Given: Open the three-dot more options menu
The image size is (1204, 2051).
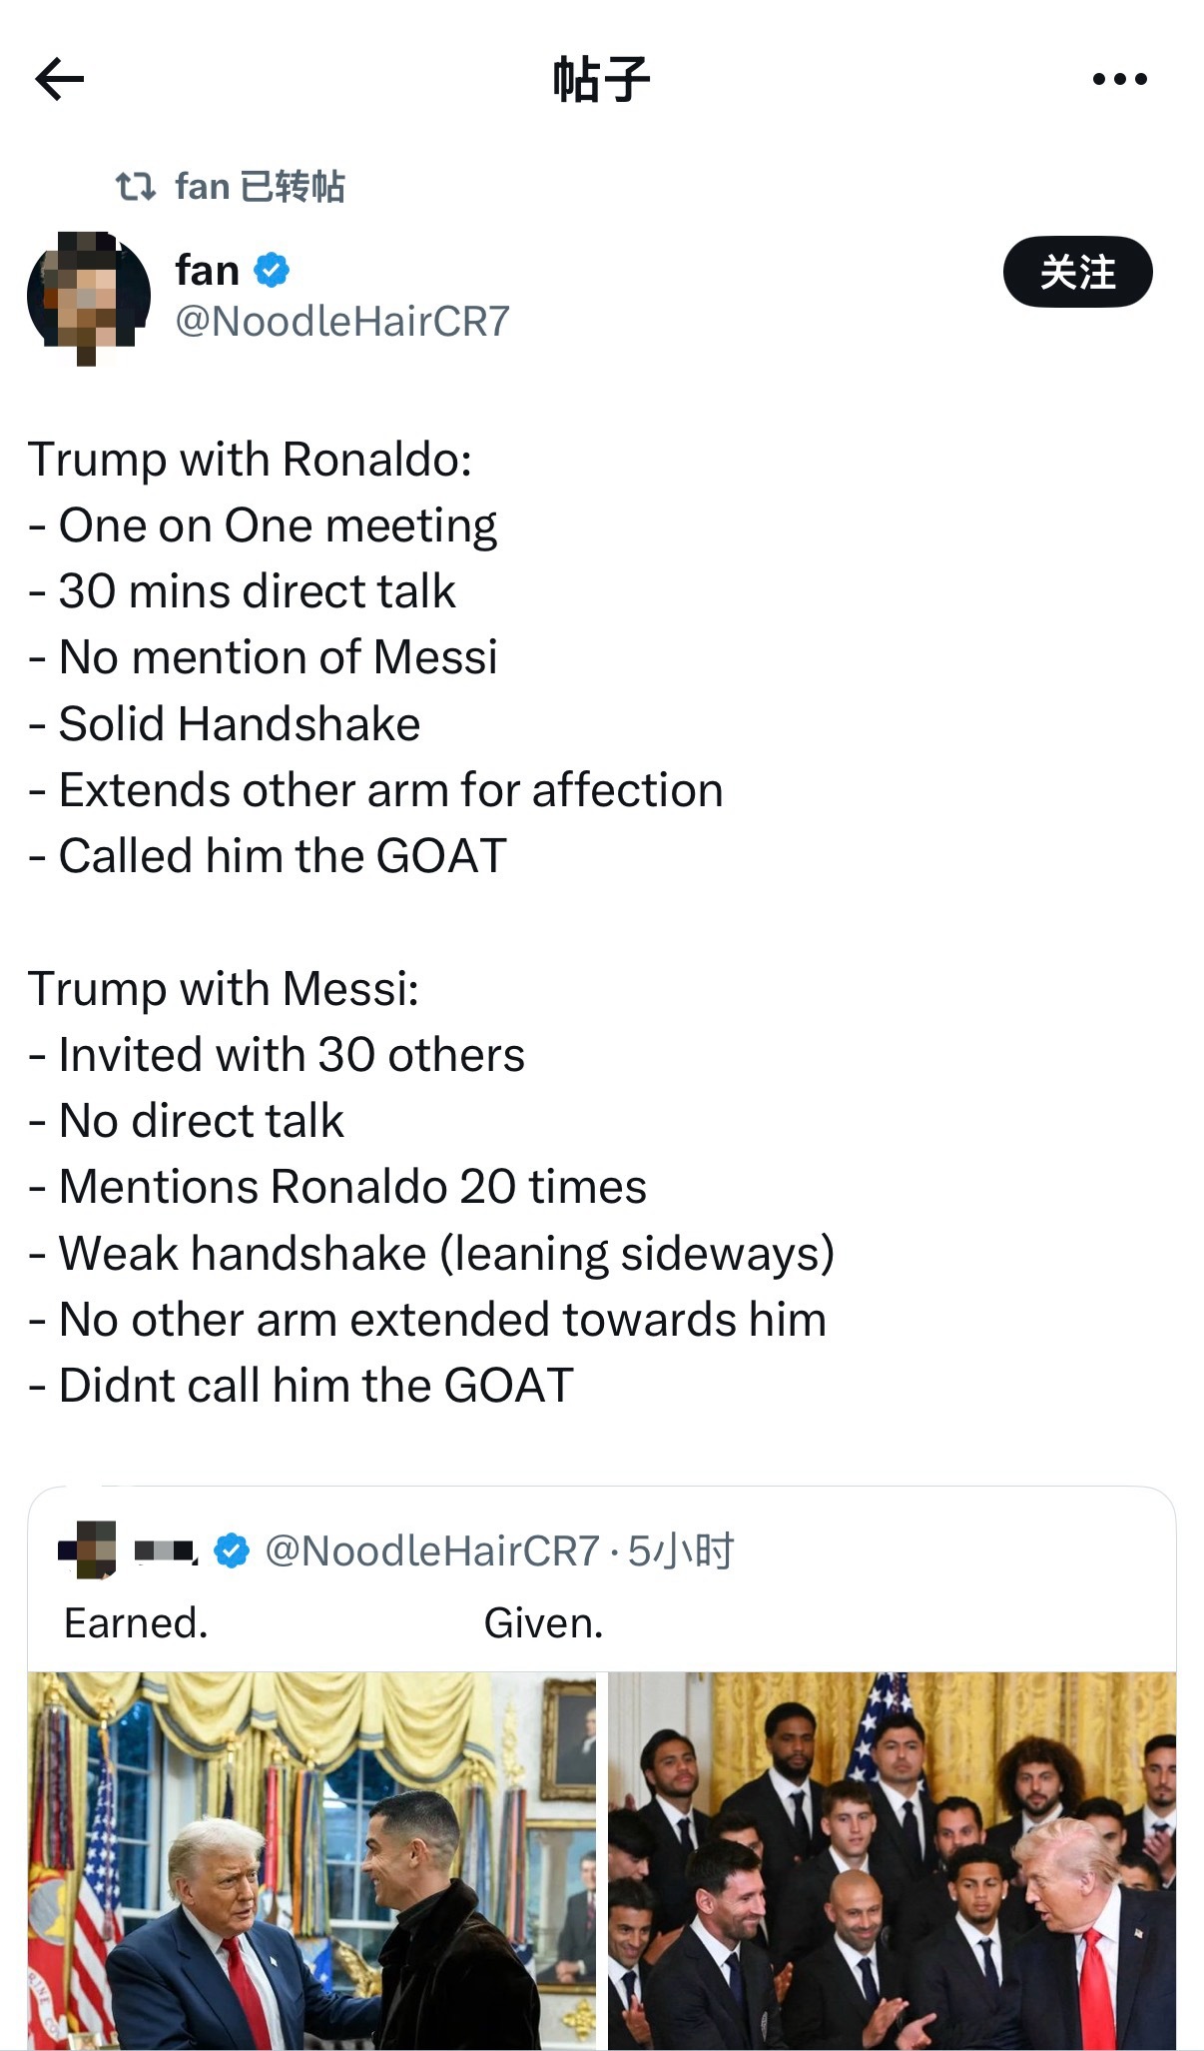Looking at the screenshot, I should click(1119, 79).
